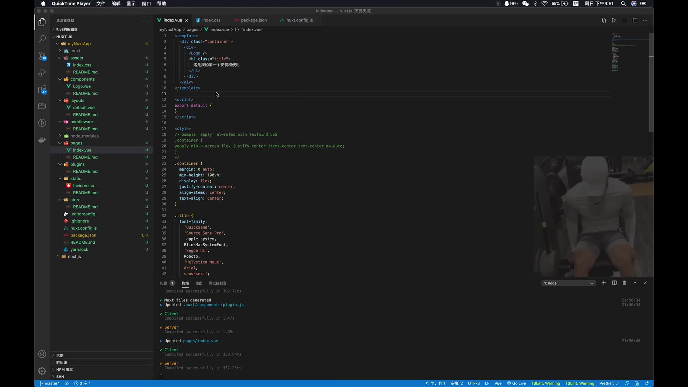
Task: Open default.vue in the explorer
Action: point(83,107)
